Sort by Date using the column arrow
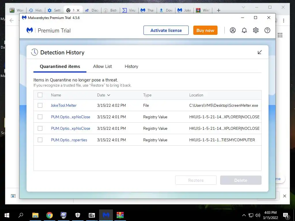The height and width of the screenshot is (221, 295). (109, 95)
